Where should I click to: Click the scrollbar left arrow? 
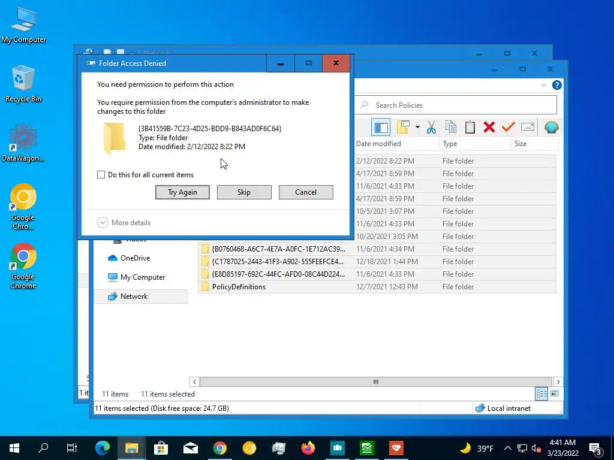pos(195,382)
